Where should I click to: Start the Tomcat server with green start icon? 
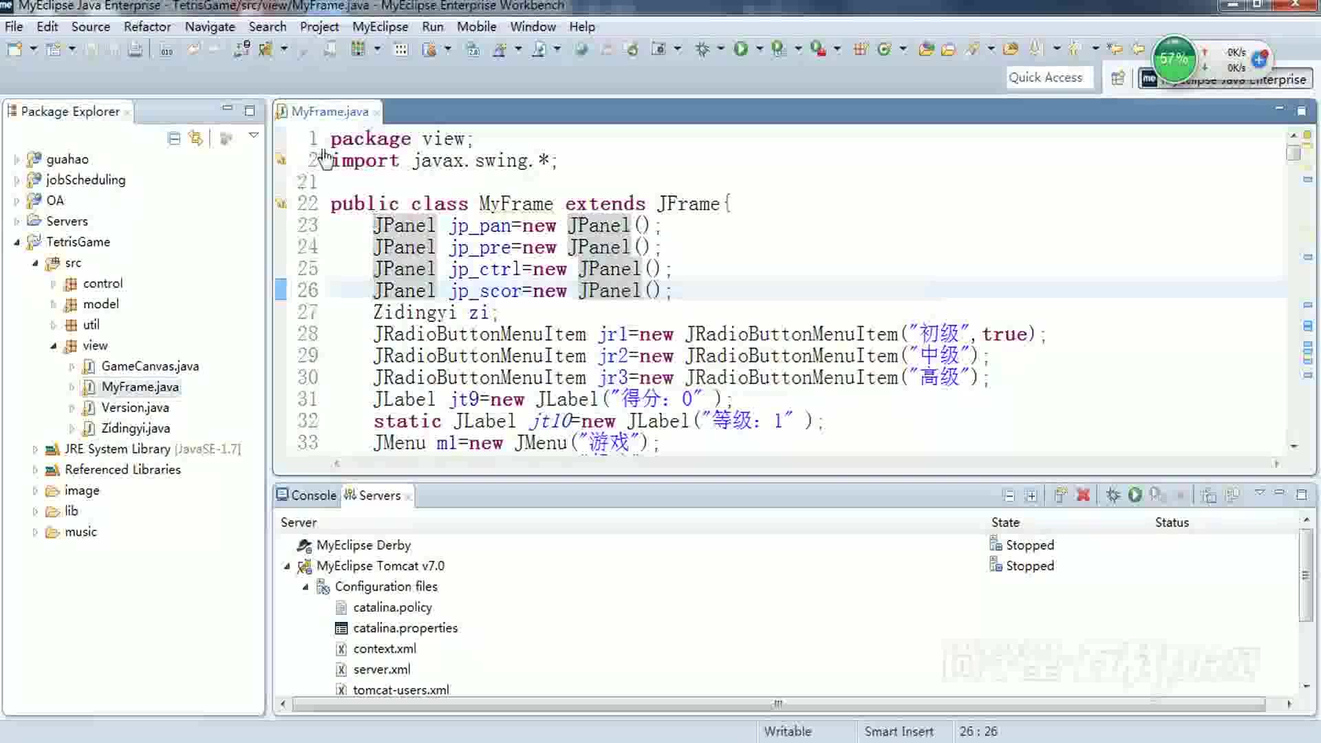1135,495
